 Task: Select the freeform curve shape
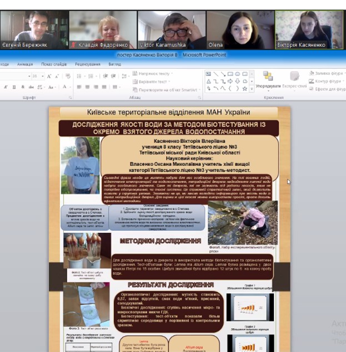coord(223,89)
